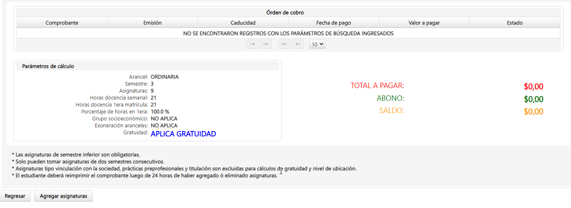This screenshot has height=208, width=571.
Task: Select the Estado column header
Action: pos(515,23)
